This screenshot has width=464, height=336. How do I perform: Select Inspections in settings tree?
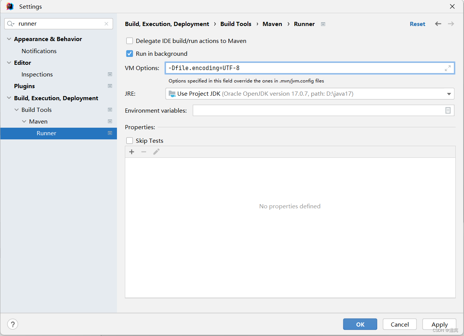(x=37, y=75)
